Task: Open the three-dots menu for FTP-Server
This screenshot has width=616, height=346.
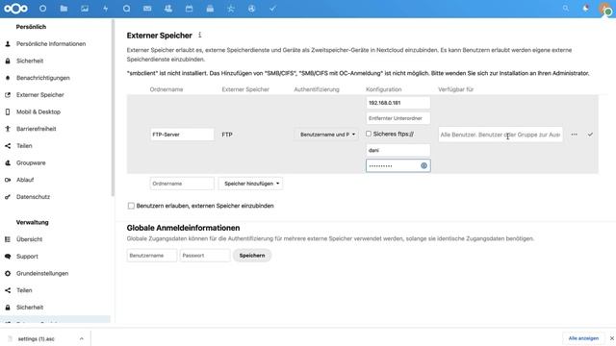Action: pyautogui.click(x=574, y=135)
